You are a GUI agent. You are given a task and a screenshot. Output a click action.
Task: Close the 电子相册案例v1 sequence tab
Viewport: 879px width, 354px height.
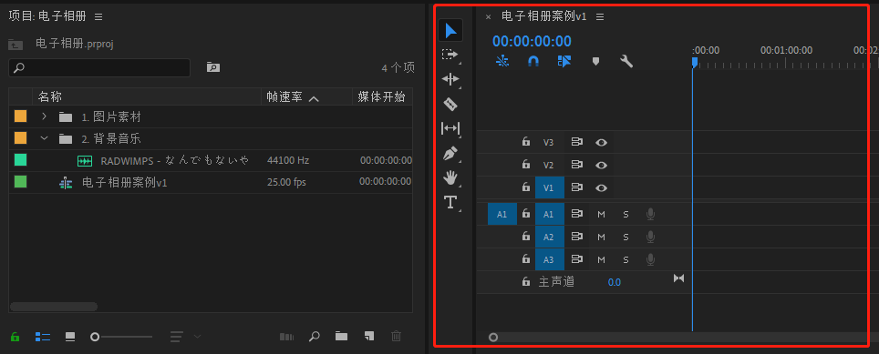point(488,16)
